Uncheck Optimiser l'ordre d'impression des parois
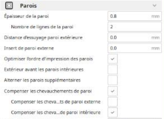Viewport: 164px width, 119px height. click(x=112, y=59)
